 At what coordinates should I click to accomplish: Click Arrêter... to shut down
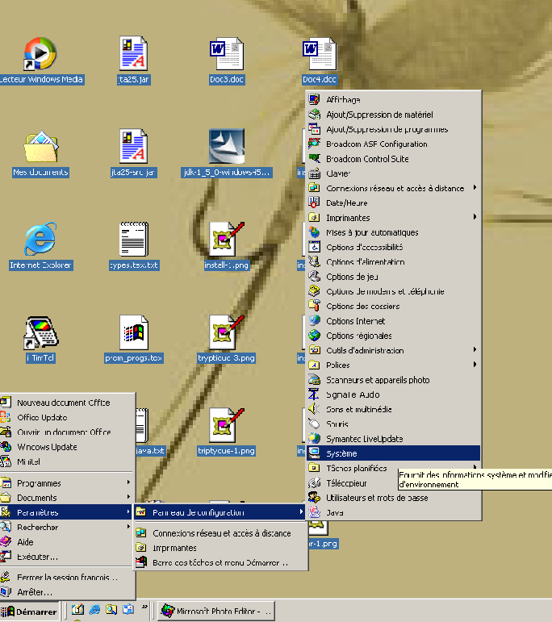point(34,592)
